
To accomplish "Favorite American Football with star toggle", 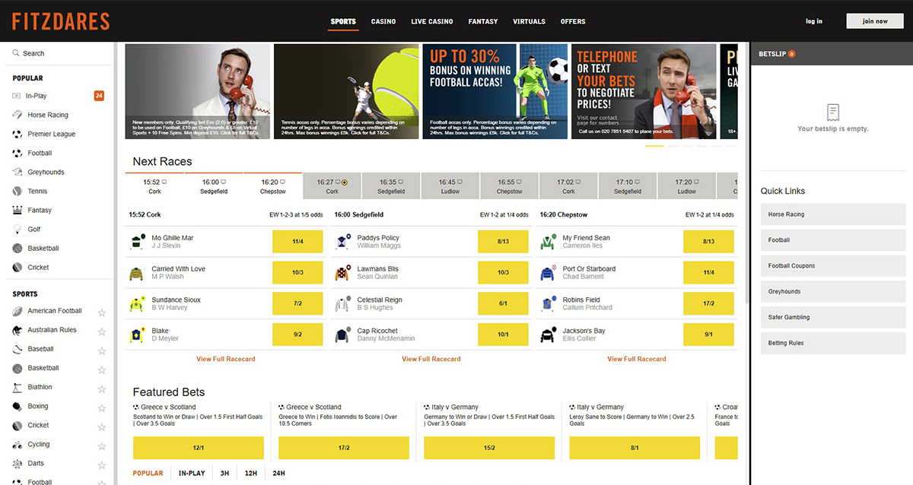I will pos(102,312).
